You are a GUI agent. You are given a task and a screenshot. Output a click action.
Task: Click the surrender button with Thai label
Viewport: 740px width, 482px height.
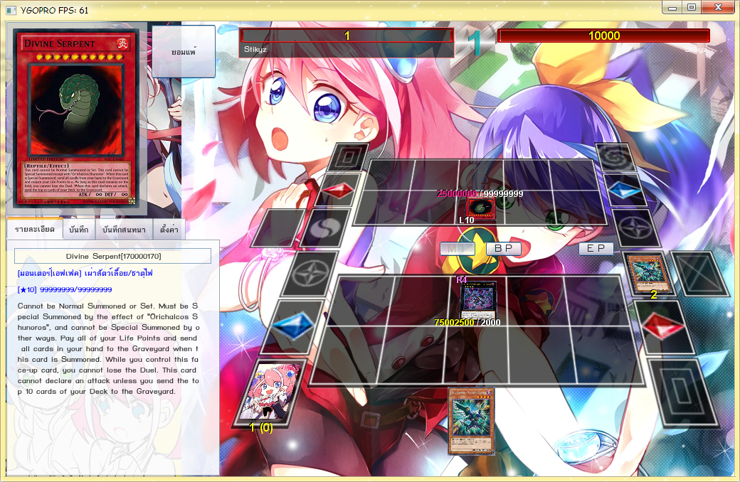[x=184, y=51]
